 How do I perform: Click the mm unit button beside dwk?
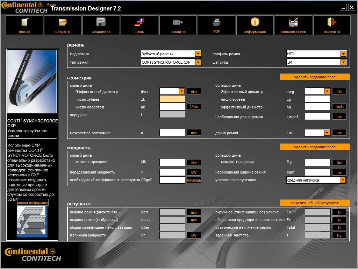194,91
